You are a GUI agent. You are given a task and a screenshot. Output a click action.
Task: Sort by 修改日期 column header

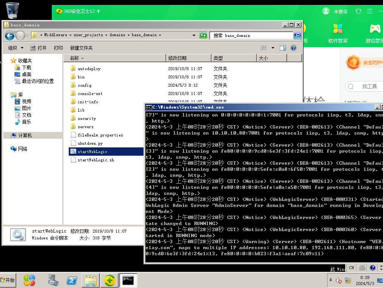(x=188, y=58)
